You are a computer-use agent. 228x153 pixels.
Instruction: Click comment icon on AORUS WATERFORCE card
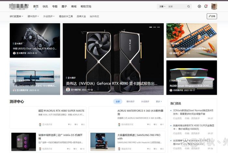[x=154, y=124]
